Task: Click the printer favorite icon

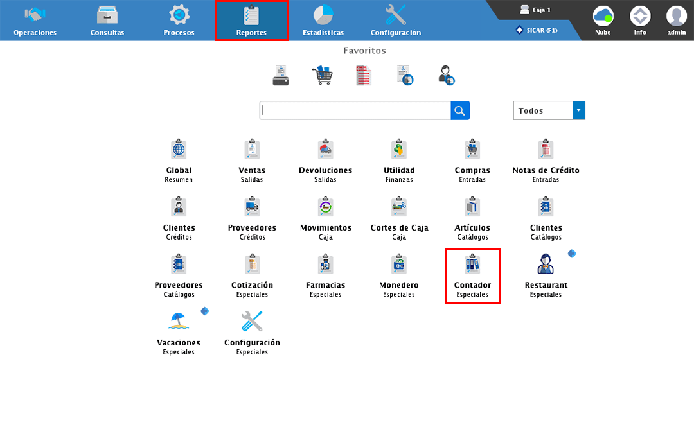Action: coord(281,75)
